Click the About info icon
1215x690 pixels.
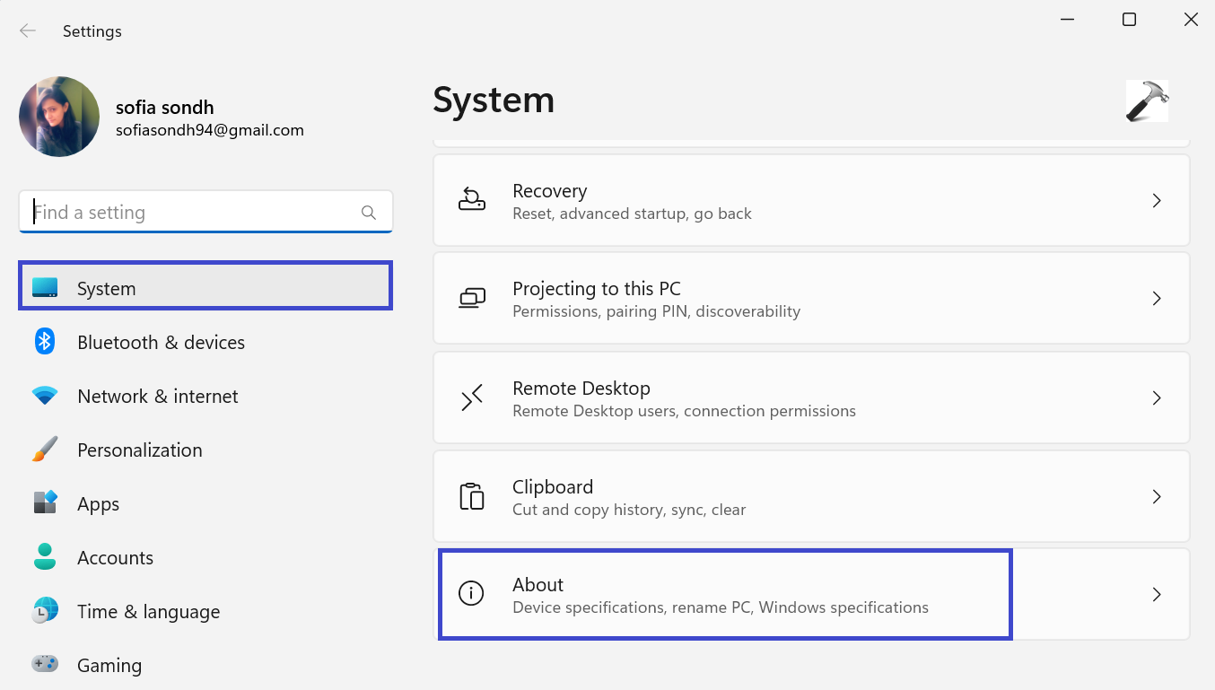click(471, 593)
